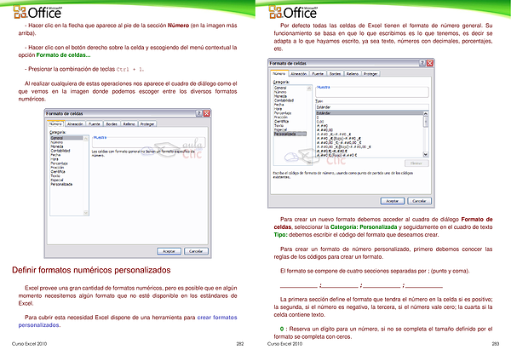Switch to Relleno tab in page 282 dialog
Screen dimensions: 511x361
click(129, 124)
